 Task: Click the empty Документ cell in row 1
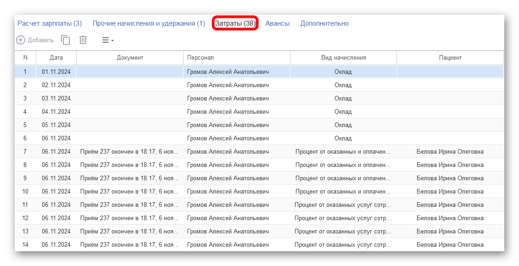(130, 72)
